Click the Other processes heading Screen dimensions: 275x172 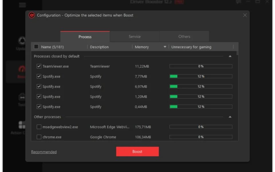click(47, 117)
